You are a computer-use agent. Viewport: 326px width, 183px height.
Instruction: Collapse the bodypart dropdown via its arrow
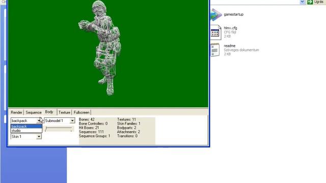(x=39, y=120)
